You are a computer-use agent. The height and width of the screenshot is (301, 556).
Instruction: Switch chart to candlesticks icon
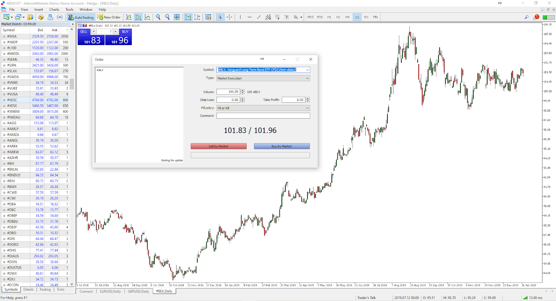[x=138, y=17]
